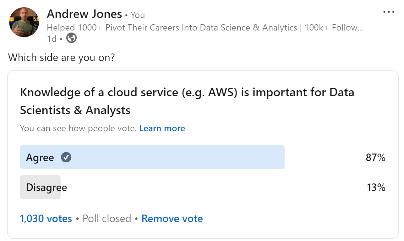Click the 1d post timestamp
This screenshot has height=241, width=404.
click(52, 39)
